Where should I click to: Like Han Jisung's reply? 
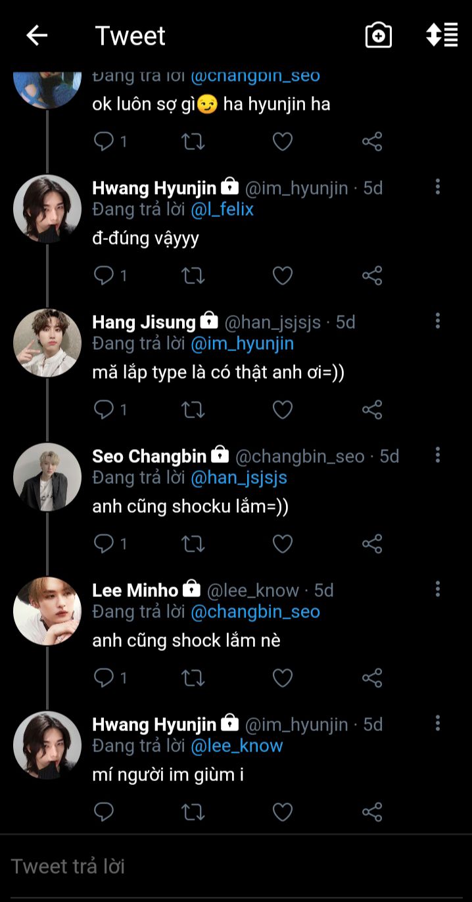283,410
